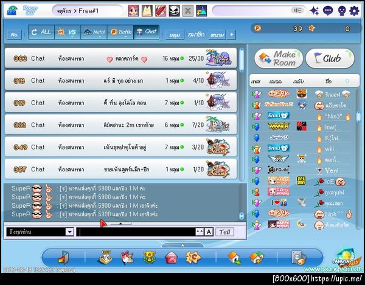Click the exit door icon
365x285 pixels.
[63, 258]
